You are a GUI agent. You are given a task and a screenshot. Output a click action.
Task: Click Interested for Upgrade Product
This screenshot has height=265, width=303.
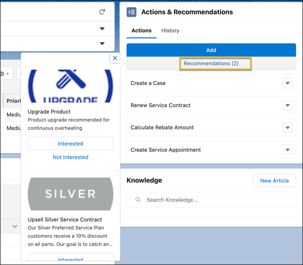[x=70, y=144]
